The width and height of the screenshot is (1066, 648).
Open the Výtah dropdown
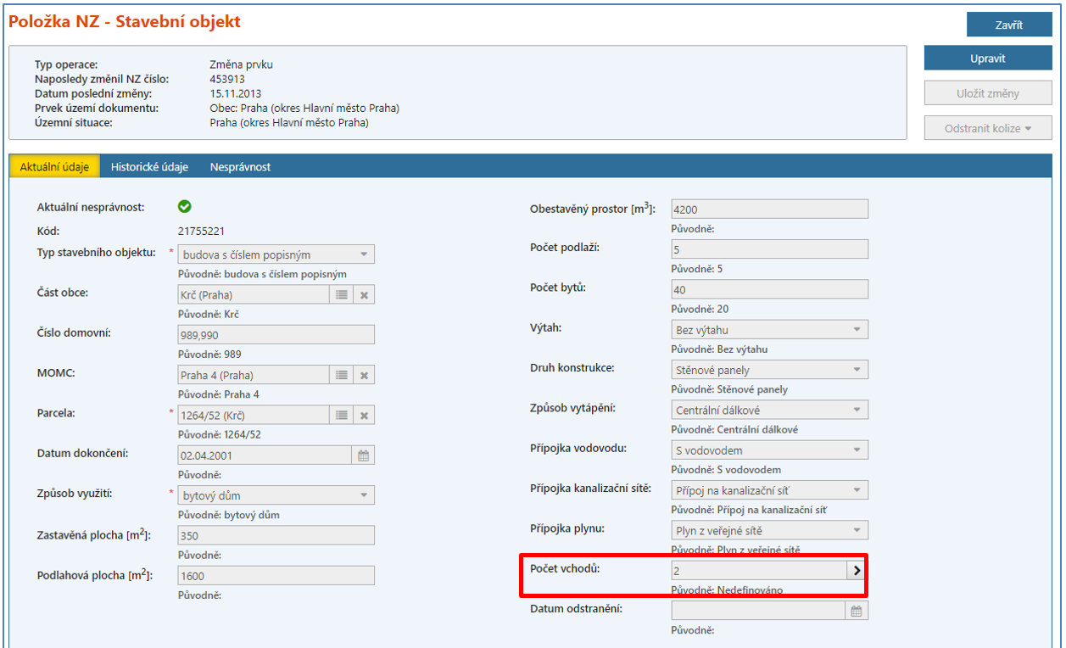point(857,329)
